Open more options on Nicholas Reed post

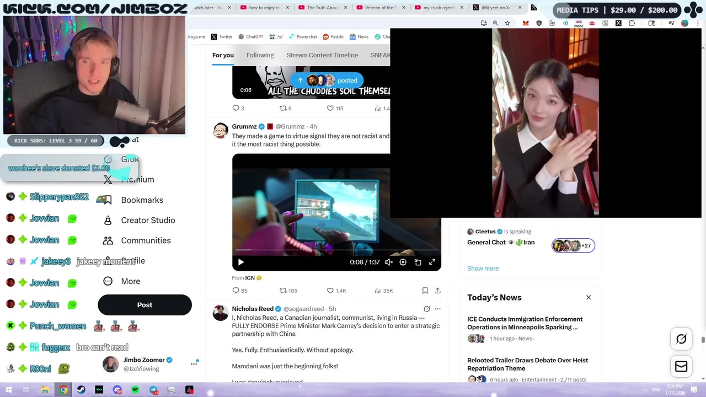click(x=437, y=309)
